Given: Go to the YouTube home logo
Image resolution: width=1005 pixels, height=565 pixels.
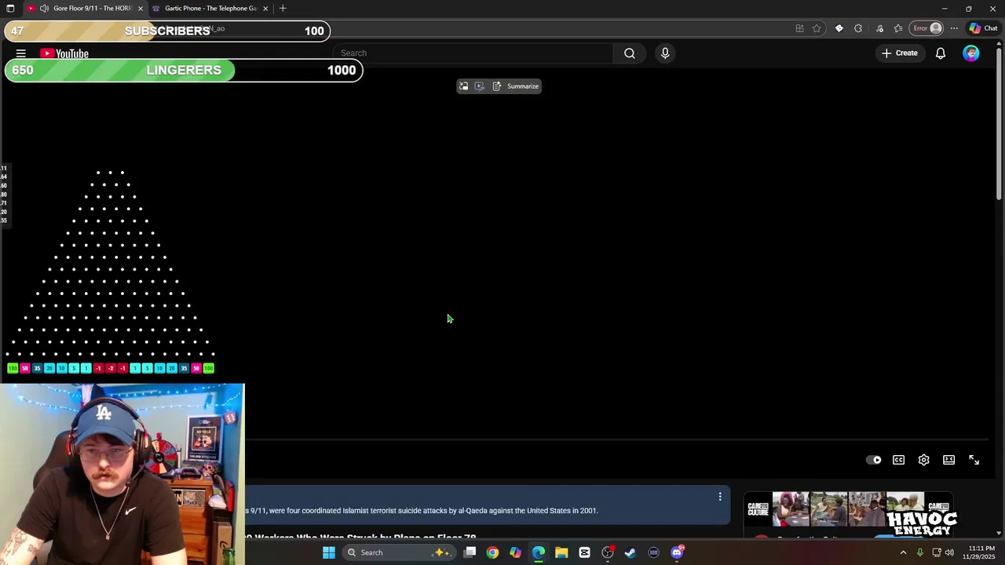Looking at the screenshot, I should pos(64,53).
